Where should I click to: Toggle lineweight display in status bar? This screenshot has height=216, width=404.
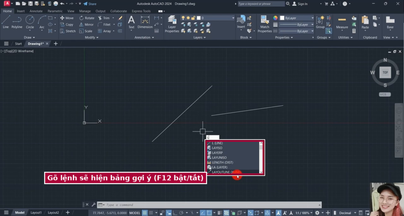click(220, 213)
